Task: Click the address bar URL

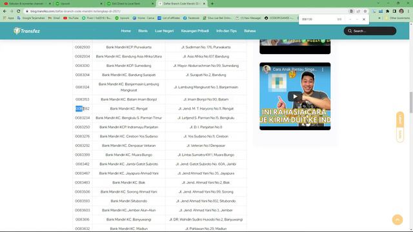Action: 76,12
